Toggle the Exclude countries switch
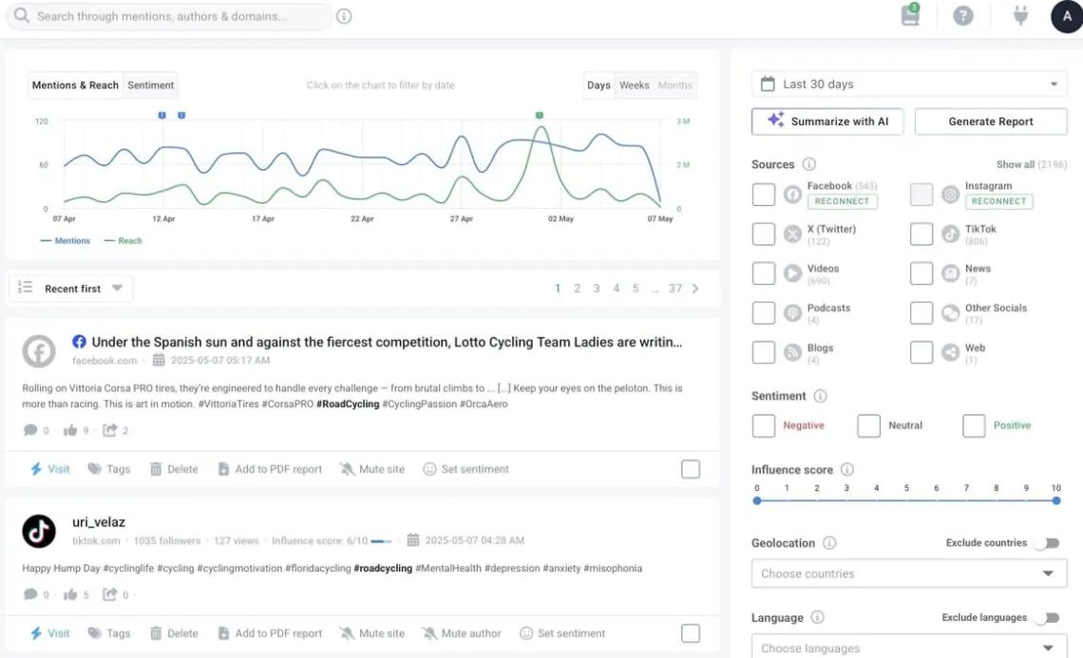The image size is (1083, 658). [1048, 543]
